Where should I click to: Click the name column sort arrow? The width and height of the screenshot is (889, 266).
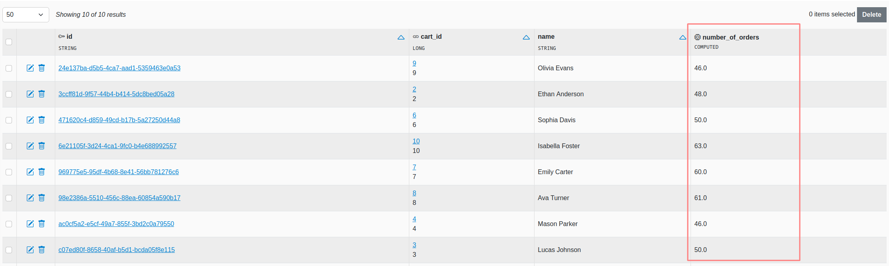coord(683,38)
